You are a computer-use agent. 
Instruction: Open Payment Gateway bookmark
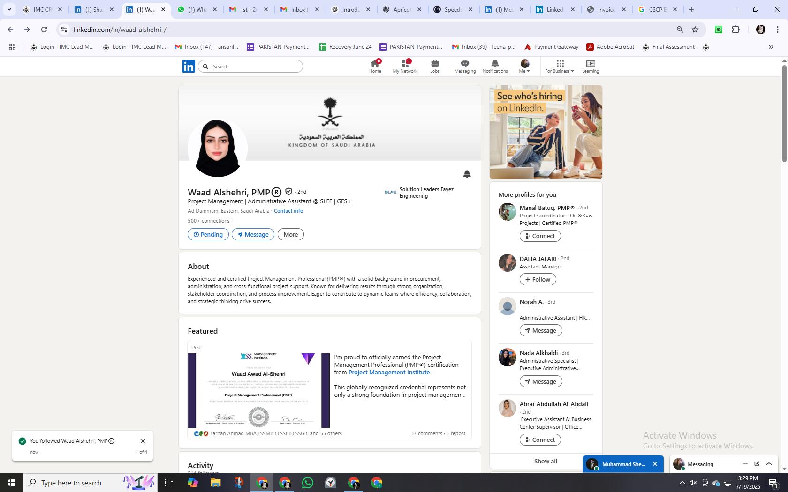pos(551,47)
